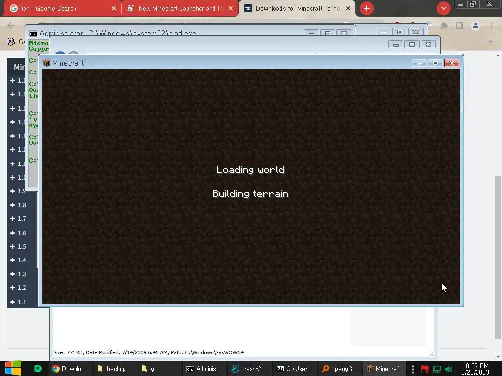Screen dimensions: 502x376
Task: Expand the 1.8 version list
Action: 18,205
